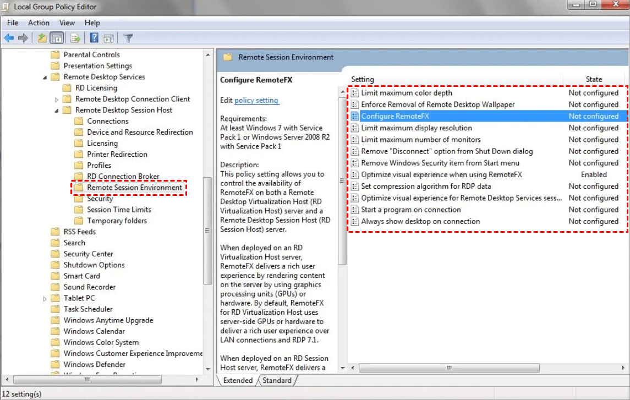Image resolution: width=630 pixels, height=400 pixels.
Task: Click the 'policy setting' edit link
Action: pyautogui.click(x=256, y=100)
